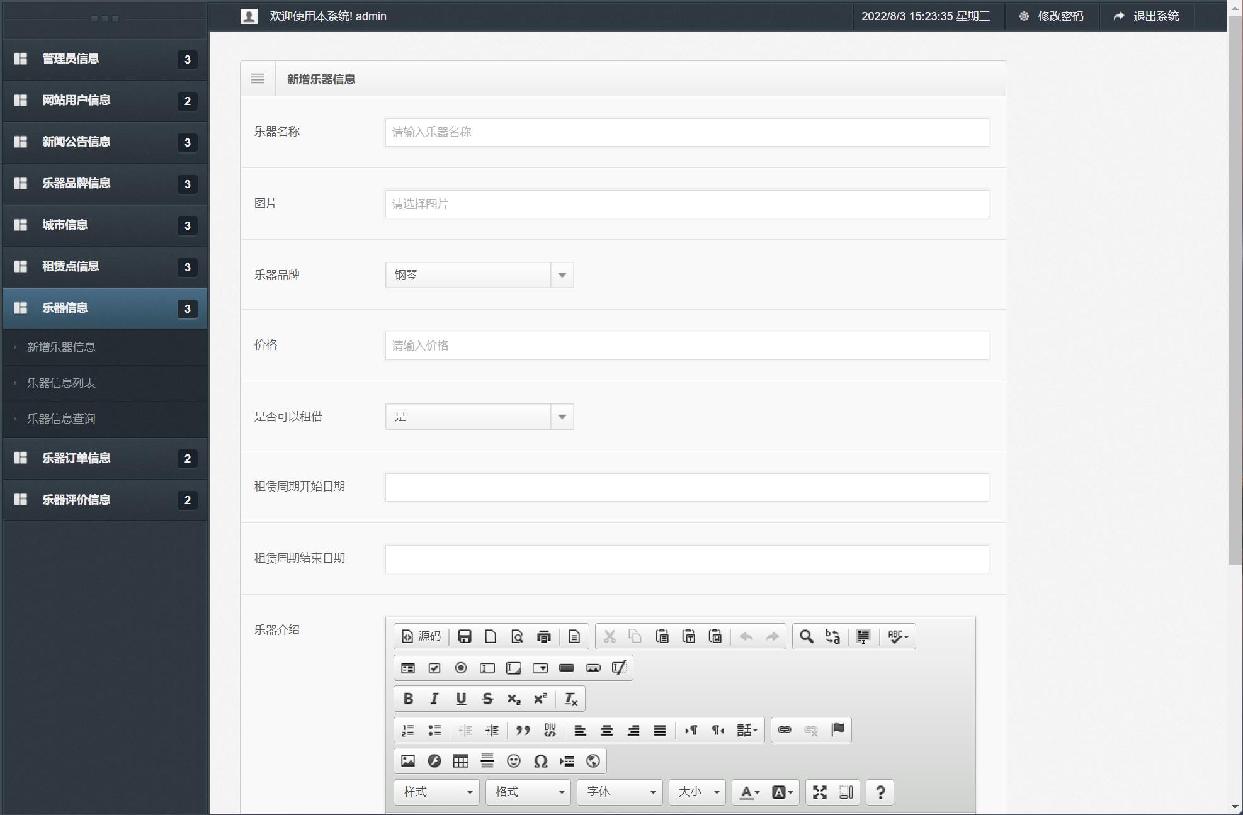The width and height of the screenshot is (1243, 815).
Task: Insert a smiley emoticon in the editor
Action: [x=514, y=760]
